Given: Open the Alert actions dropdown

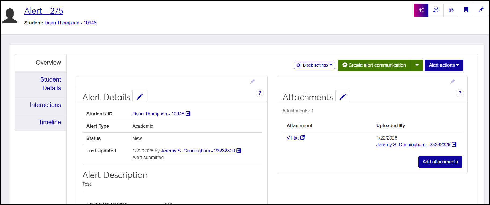Looking at the screenshot, I should 444,65.
